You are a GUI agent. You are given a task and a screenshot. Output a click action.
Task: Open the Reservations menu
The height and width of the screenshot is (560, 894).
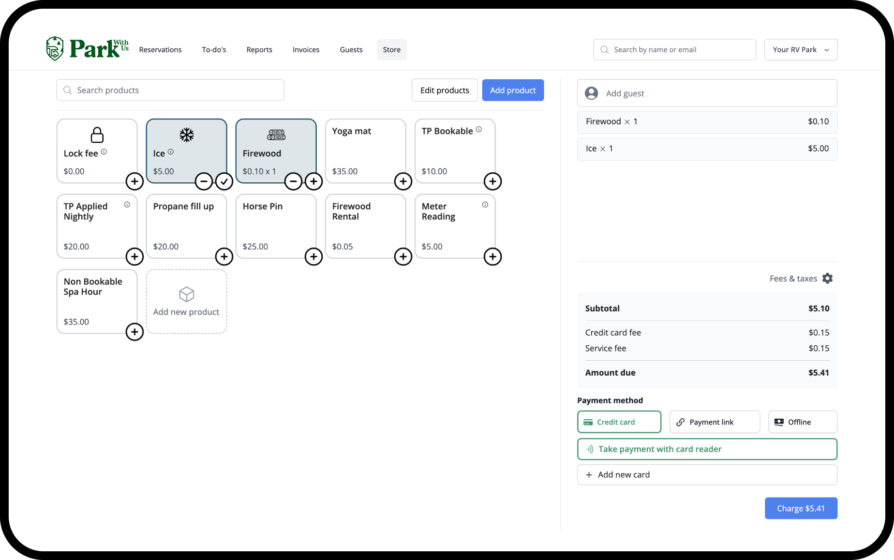tap(160, 50)
